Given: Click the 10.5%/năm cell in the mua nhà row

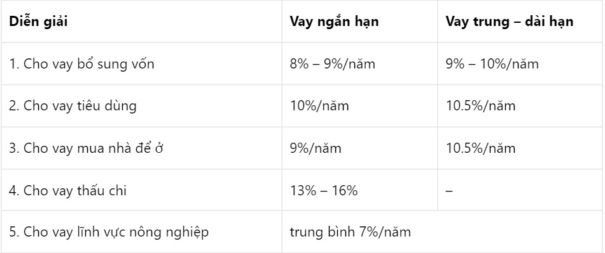Looking at the screenshot, I should click(520, 148).
